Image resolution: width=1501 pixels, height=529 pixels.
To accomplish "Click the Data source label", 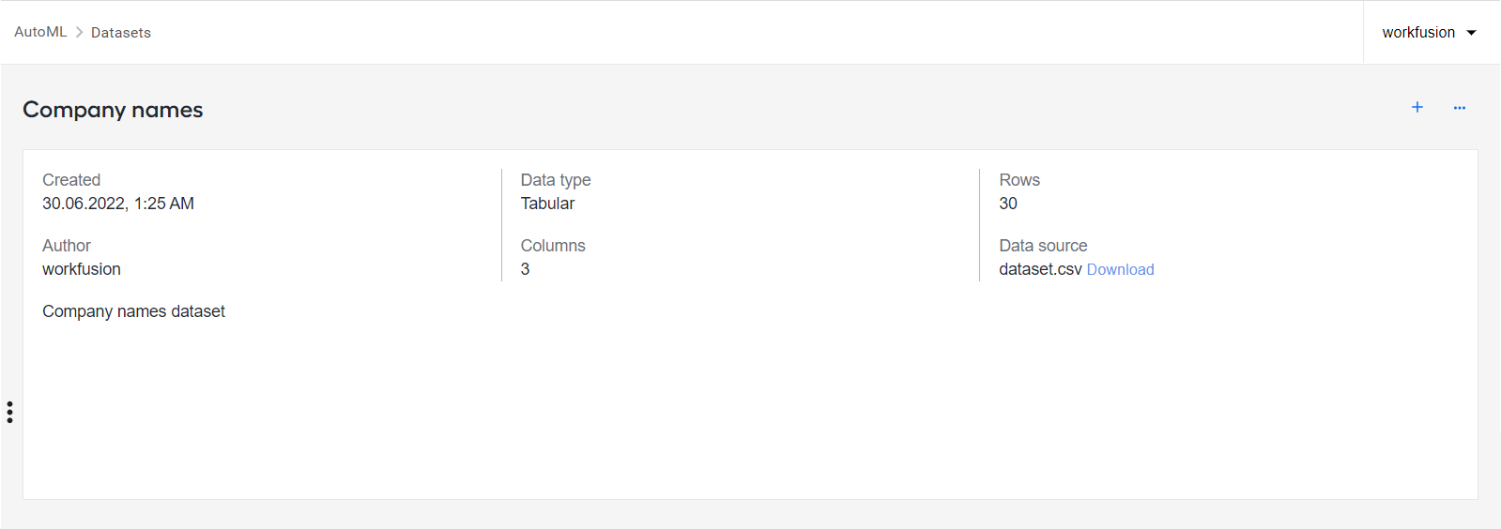I will 1043,246.
